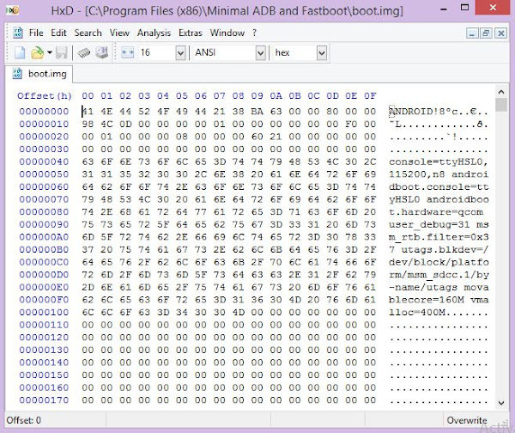This screenshot has height=433, width=515.
Task: Click offset label 00000040
Action: tap(44, 162)
